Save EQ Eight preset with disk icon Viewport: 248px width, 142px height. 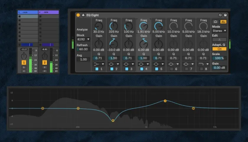click(225, 15)
